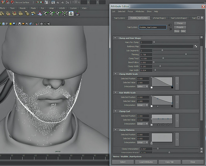Collapse the Clump and Hair Shape section
The width and height of the screenshot is (206, 166).
(x=115, y=38)
